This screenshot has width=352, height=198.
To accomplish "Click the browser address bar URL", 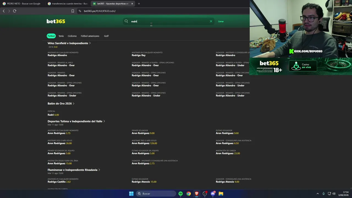I will [100, 11].
